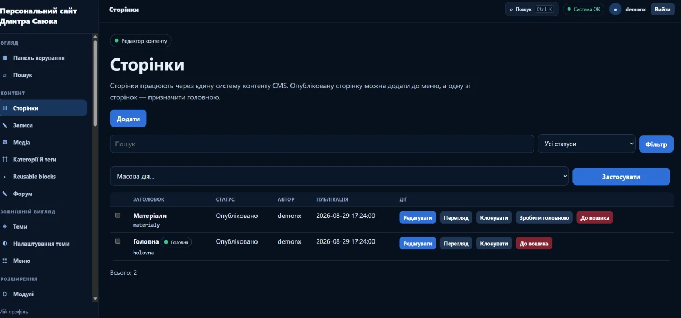This screenshot has width=681, height=318.
Task: Click the Мій профіль link
Action: coord(14,311)
